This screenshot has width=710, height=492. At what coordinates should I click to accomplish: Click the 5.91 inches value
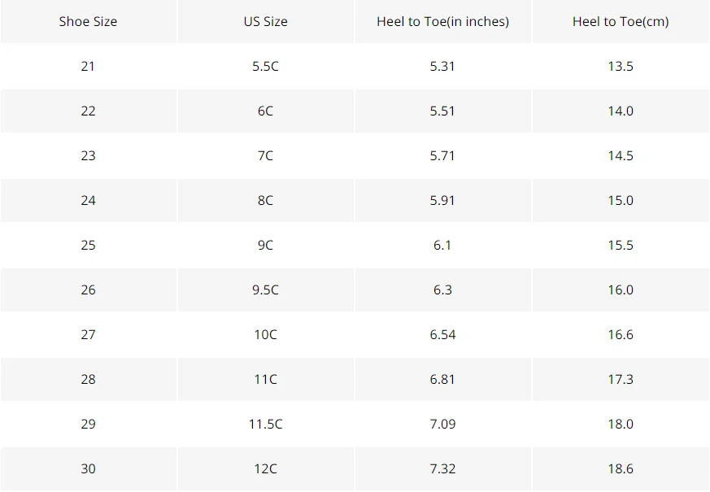point(443,201)
